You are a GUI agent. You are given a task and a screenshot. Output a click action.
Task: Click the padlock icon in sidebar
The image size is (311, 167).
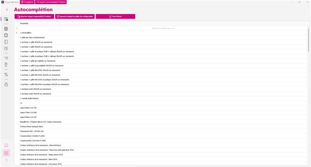(6, 84)
